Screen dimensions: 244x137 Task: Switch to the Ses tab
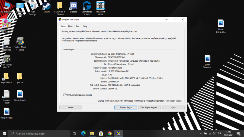pos(77,26)
